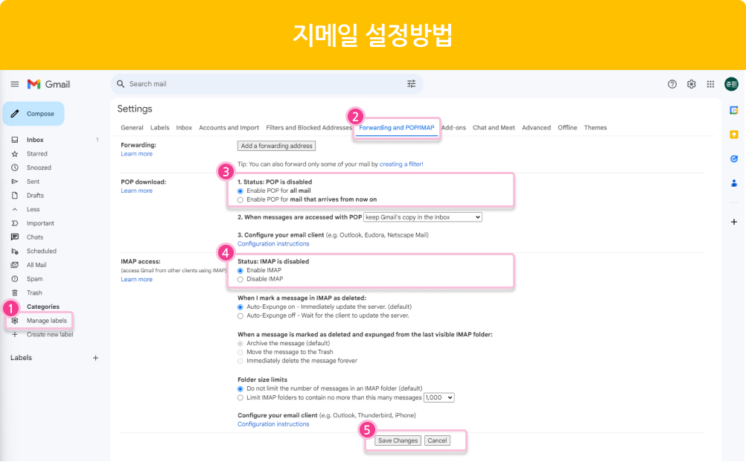746x468 pixels.
Task: Switch to the Add-ons tab
Action: pos(453,127)
